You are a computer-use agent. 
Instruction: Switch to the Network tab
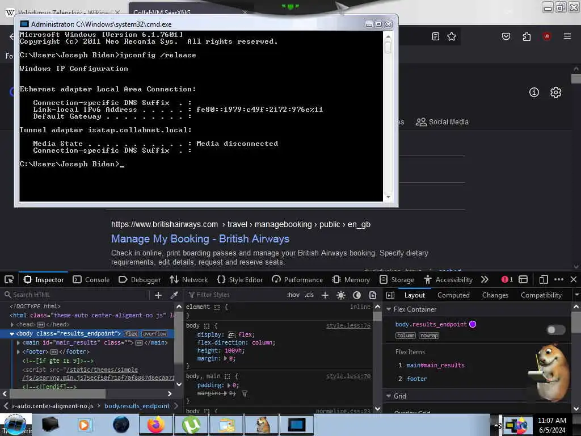(188, 279)
